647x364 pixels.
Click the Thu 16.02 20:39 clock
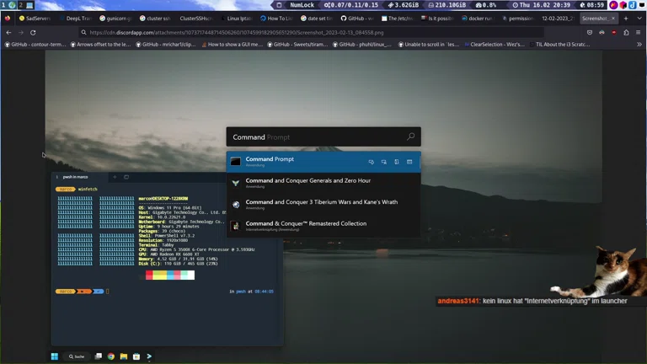coord(542,5)
